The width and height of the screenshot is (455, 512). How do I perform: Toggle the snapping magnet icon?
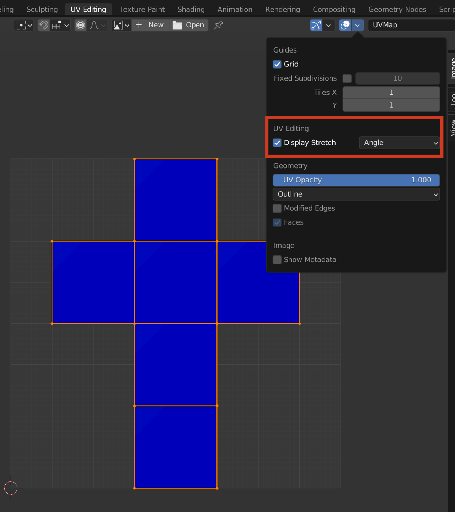pos(44,25)
